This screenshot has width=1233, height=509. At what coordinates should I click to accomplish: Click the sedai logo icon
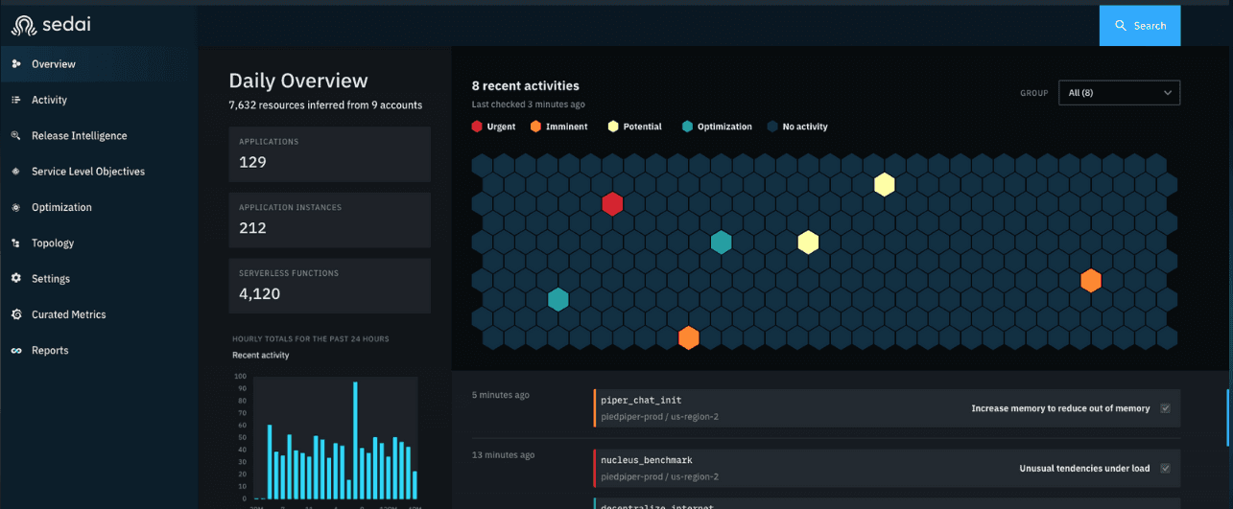(24, 26)
